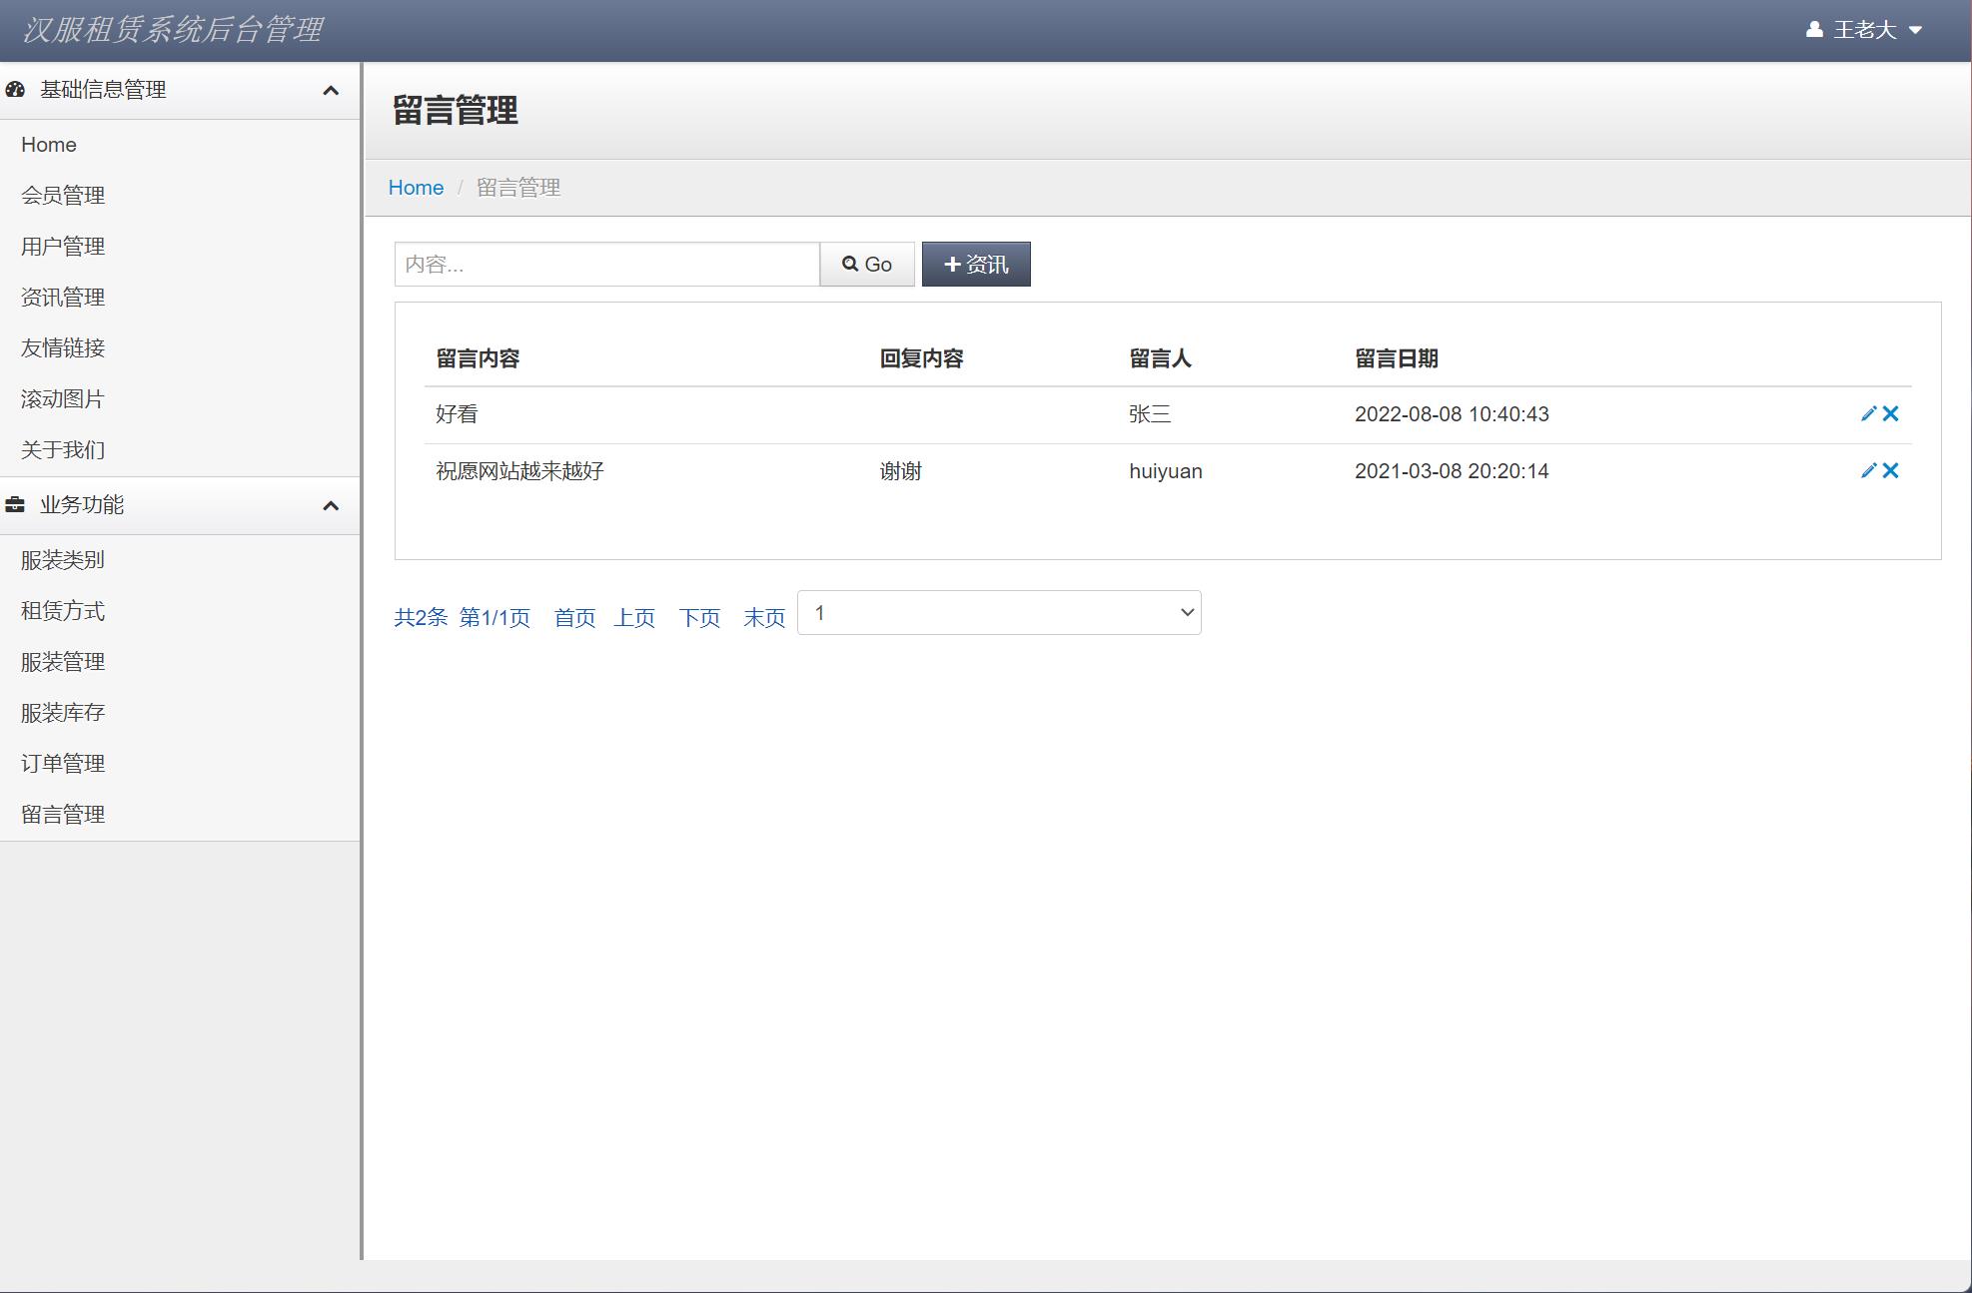This screenshot has height=1293, width=1972.
Task: Collapse the 基础信息管理 section chevron
Action: pyautogui.click(x=331, y=91)
